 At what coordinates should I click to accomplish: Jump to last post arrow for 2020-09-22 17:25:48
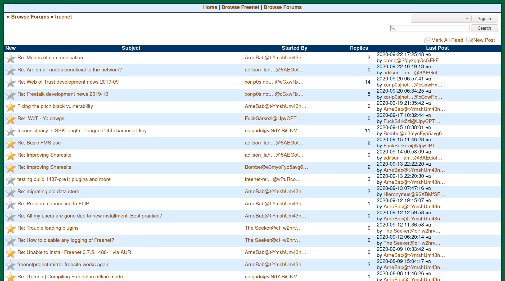point(428,55)
